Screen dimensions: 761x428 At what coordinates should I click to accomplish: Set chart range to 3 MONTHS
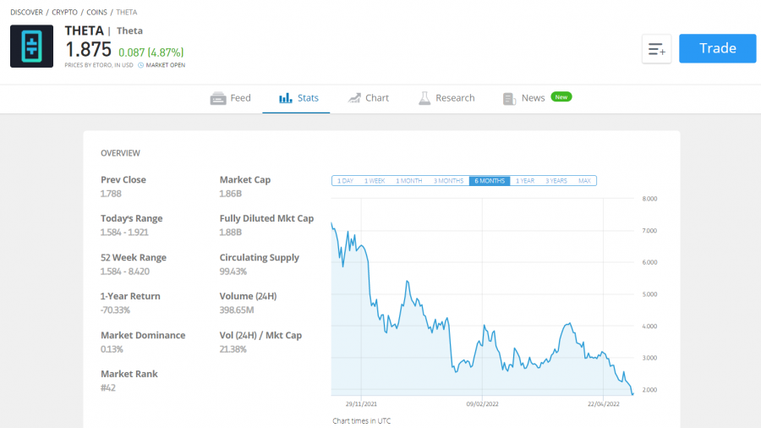pyautogui.click(x=448, y=180)
